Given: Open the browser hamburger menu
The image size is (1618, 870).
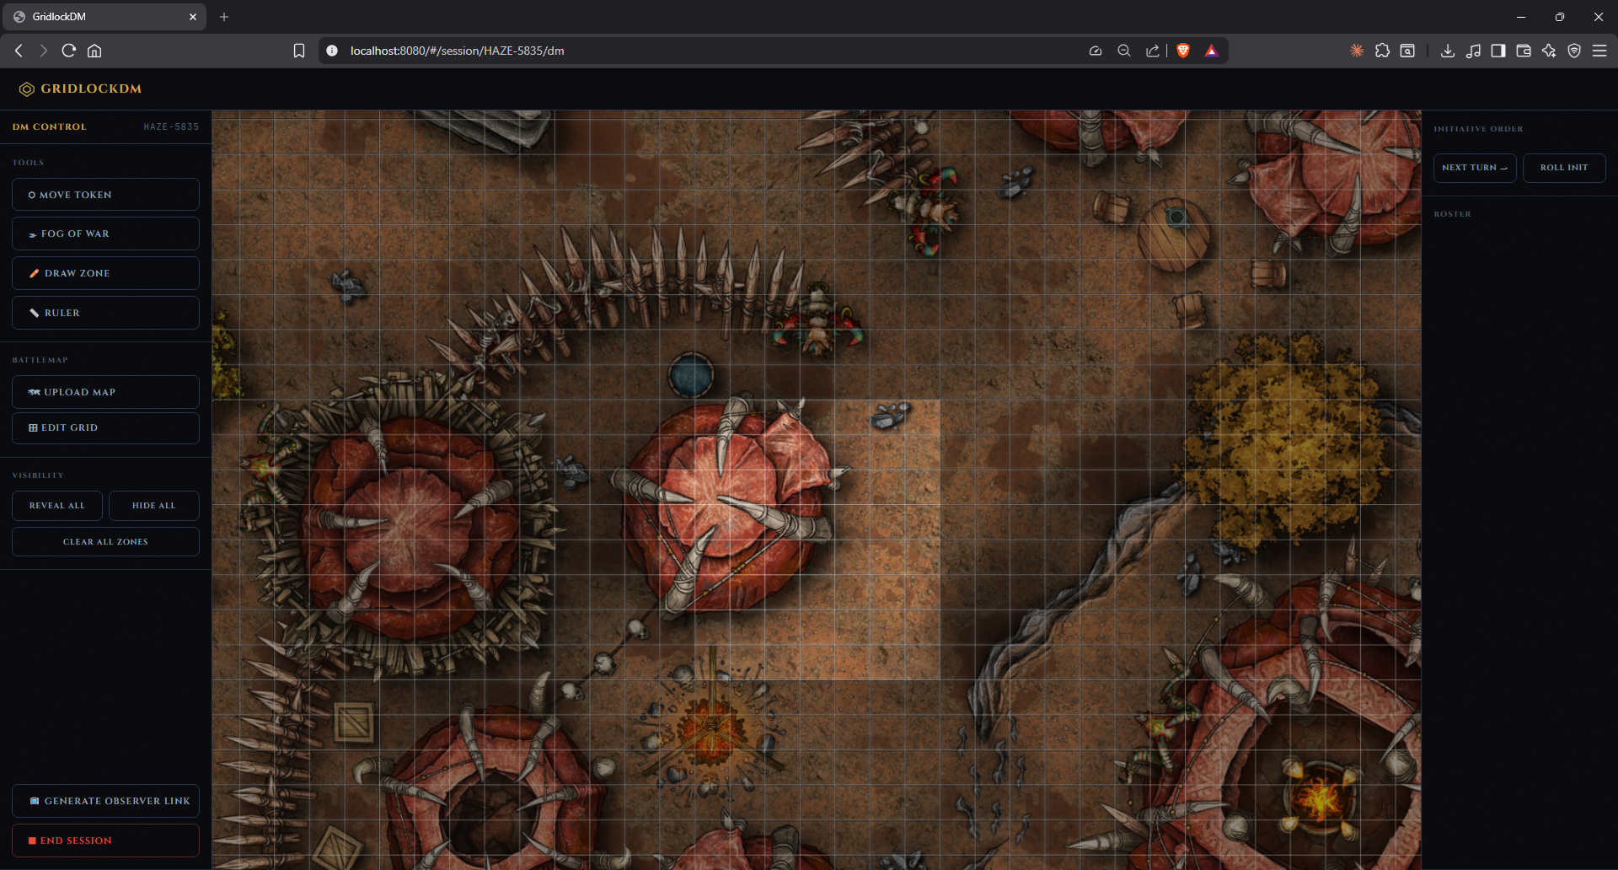Looking at the screenshot, I should [1600, 51].
